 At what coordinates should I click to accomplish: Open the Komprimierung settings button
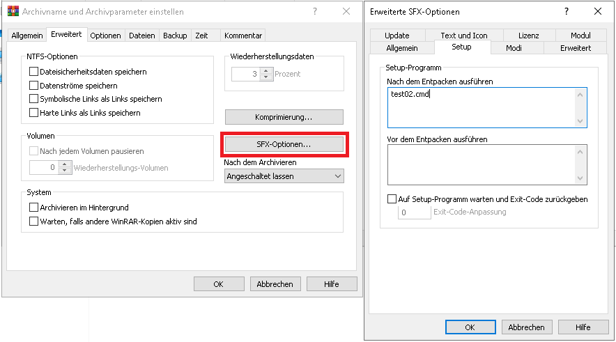[x=284, y=117]
